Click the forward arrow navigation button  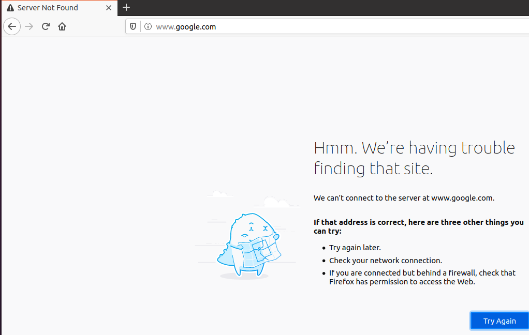click(30, 26)
